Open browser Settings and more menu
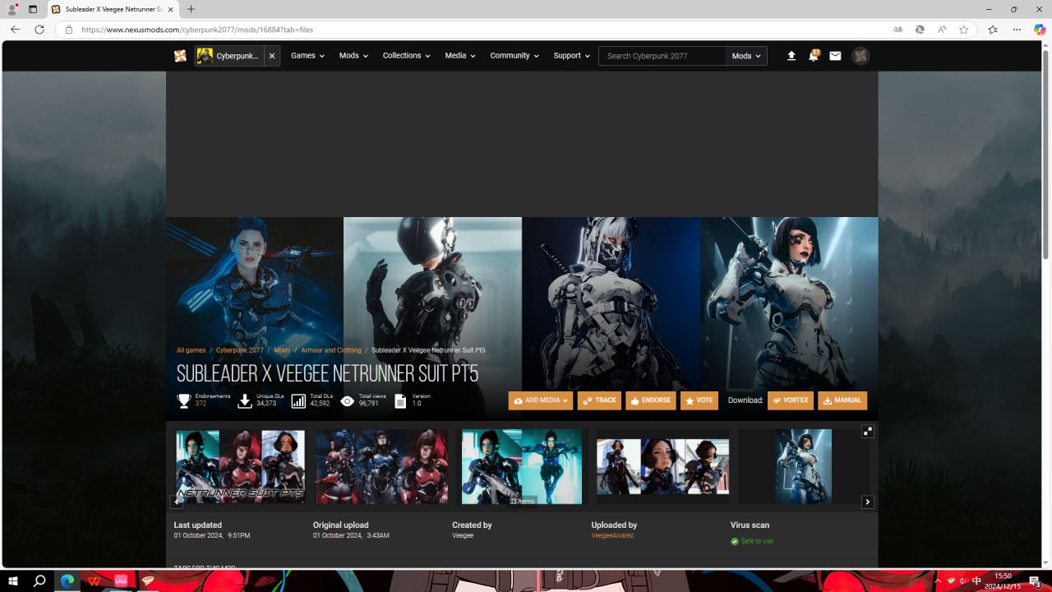This screenshot has height=592, width=1052. click(1017, 30)
